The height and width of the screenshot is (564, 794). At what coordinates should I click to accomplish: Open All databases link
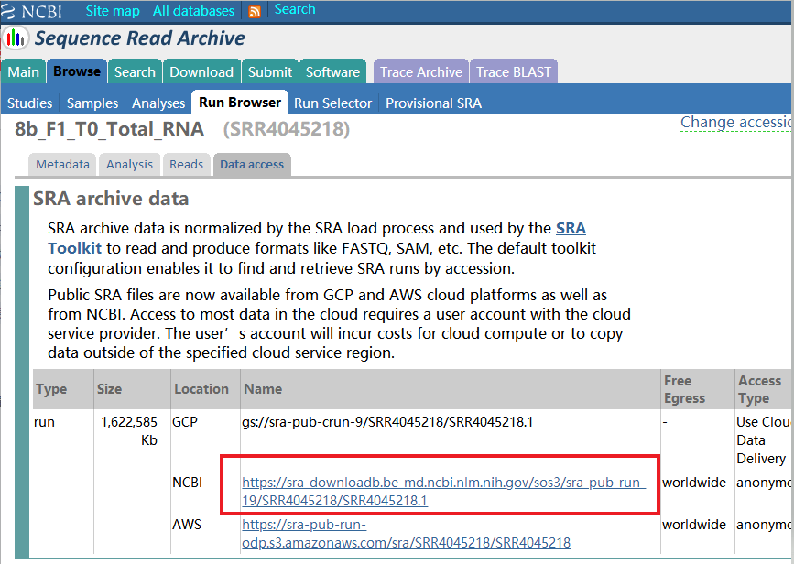pyautogui.click(x=193, y=11)
